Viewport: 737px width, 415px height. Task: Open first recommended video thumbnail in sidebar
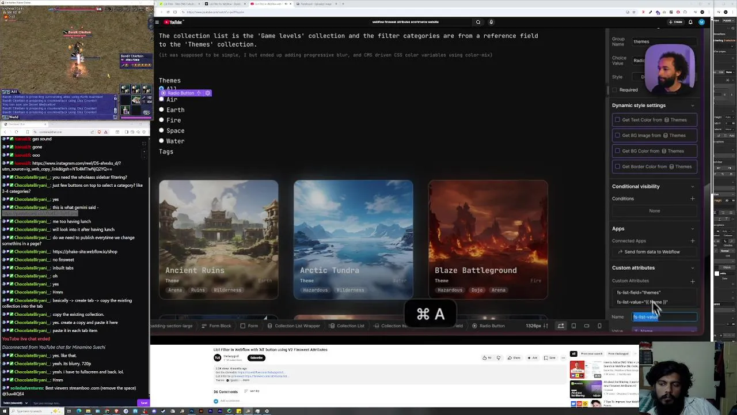click(585, 369)
